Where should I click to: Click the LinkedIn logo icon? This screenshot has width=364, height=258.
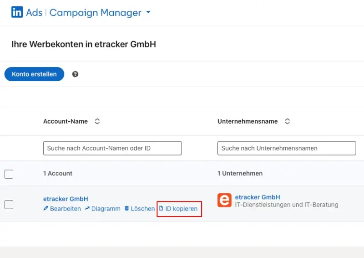[17, 12]
